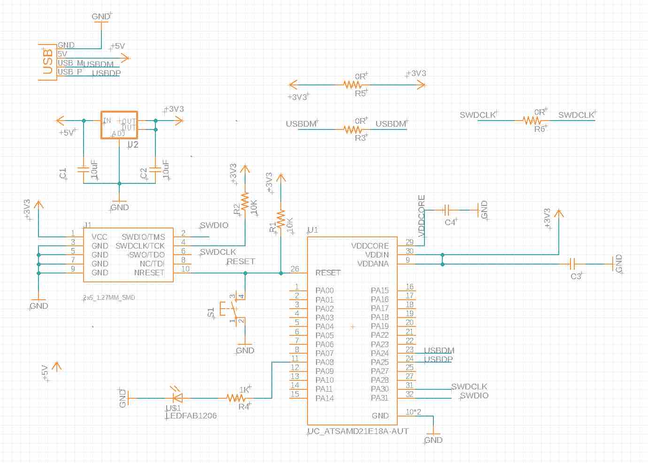Click the USB M pin label
This screenshot has width=648, height=463.
tap(70, 63)
